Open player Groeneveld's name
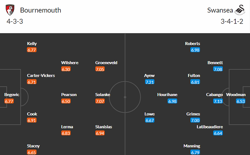 coord(106,63)
